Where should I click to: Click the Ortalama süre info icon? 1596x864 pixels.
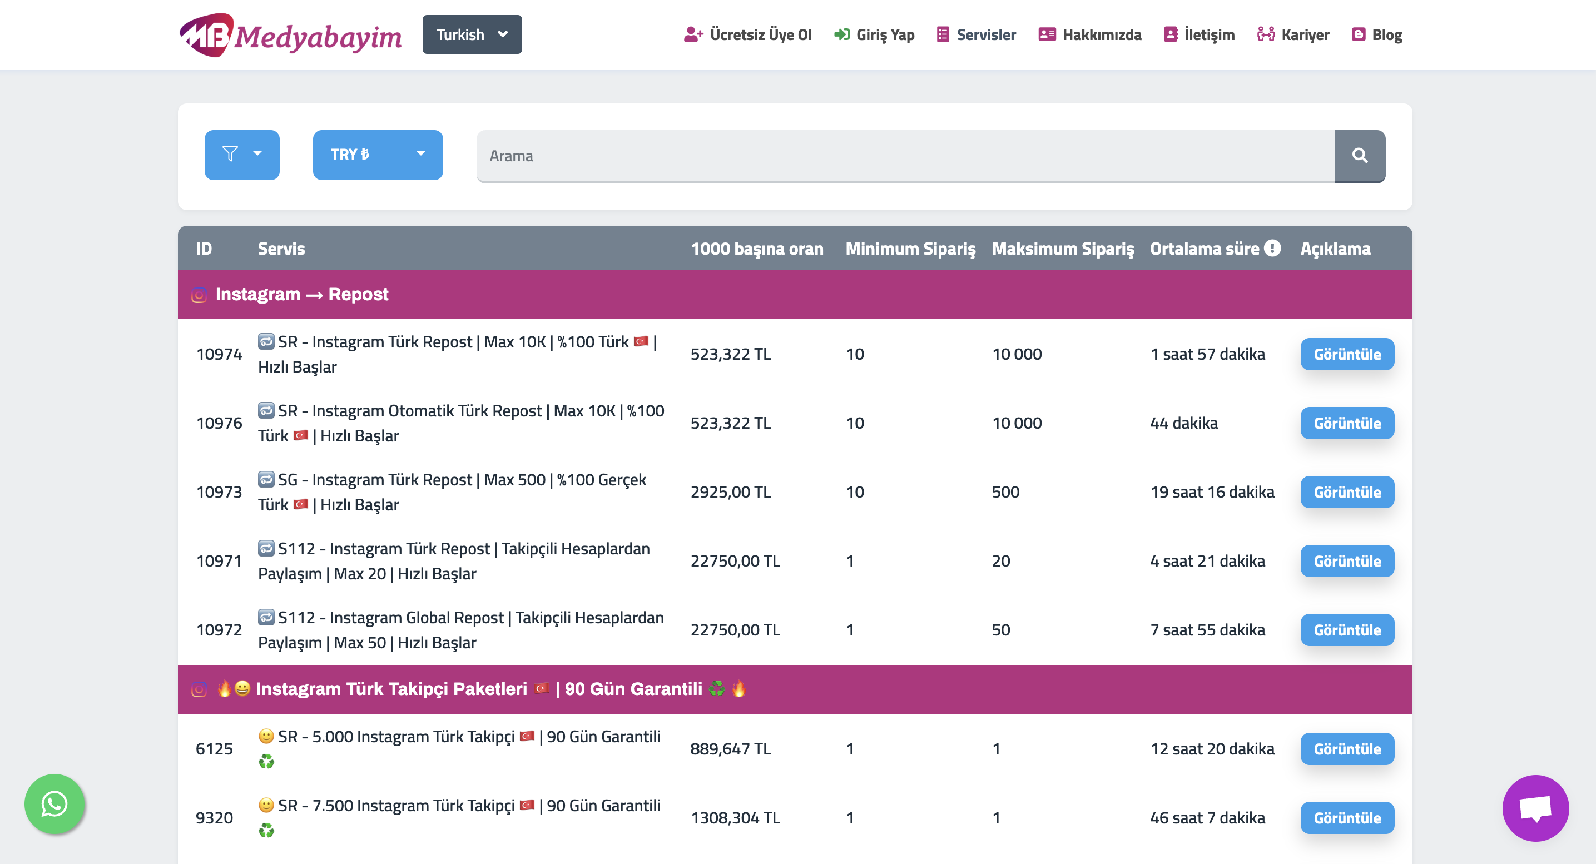tap(1272, 249)
